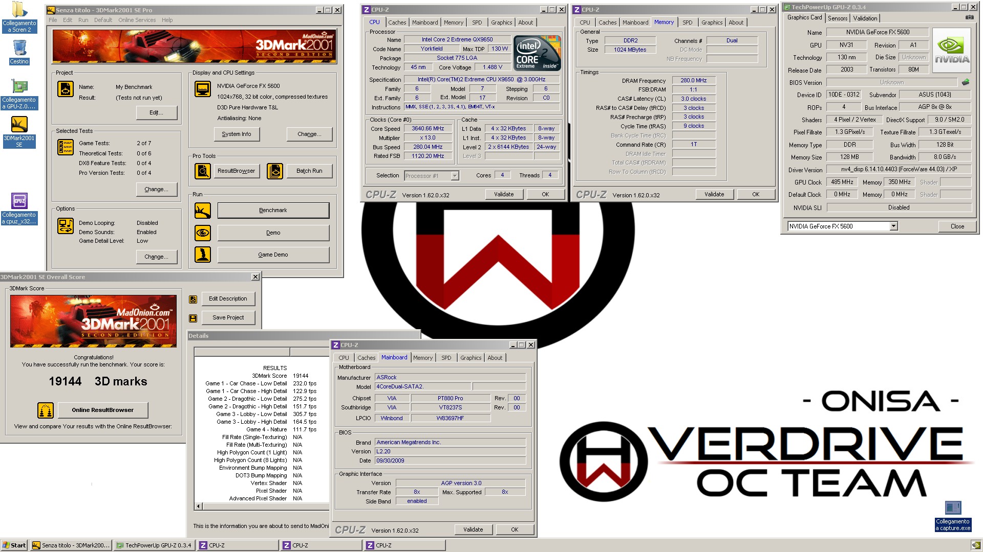Switch to About tab in CPU-Z Mainboard window
Viewport: 983px width, 552px height.
pyautogui.click(x=495, y=358)
